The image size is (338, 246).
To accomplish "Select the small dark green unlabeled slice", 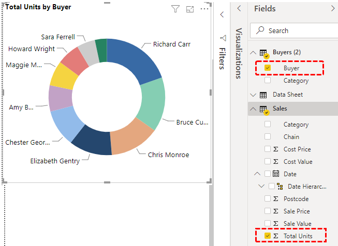I will (x=102, y=51).
